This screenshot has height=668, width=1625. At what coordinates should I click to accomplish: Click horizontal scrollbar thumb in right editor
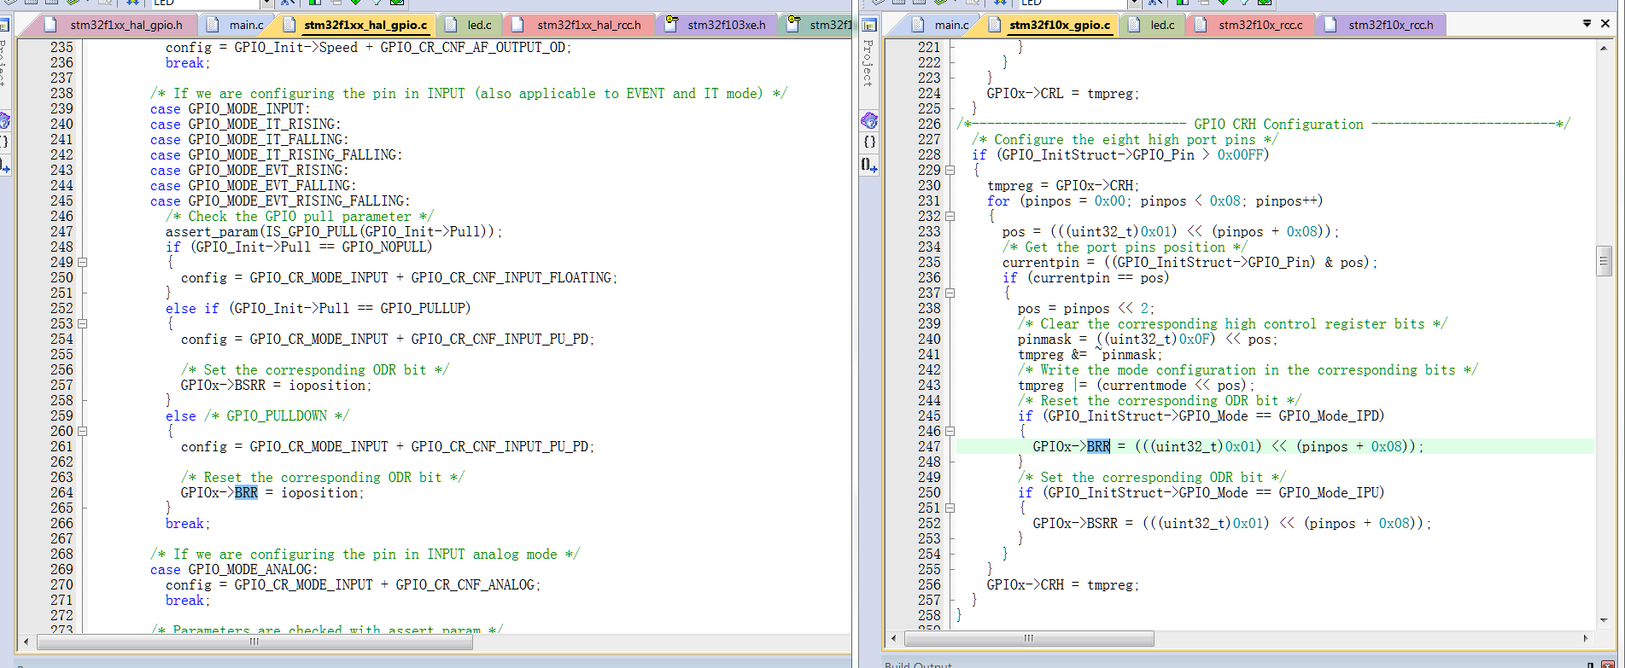(x=1029, y=638)
